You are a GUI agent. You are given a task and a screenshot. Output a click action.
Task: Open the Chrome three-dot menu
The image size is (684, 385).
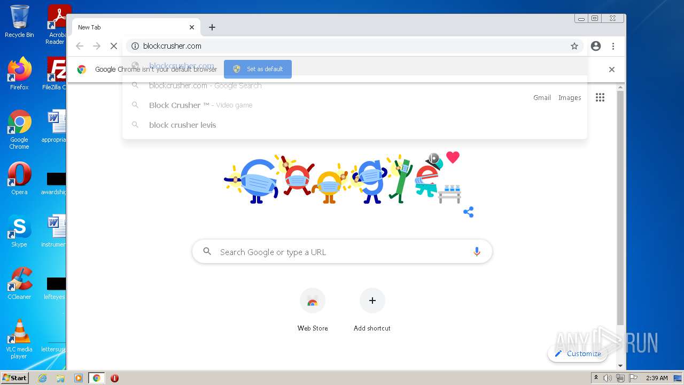tap(613, 46)
